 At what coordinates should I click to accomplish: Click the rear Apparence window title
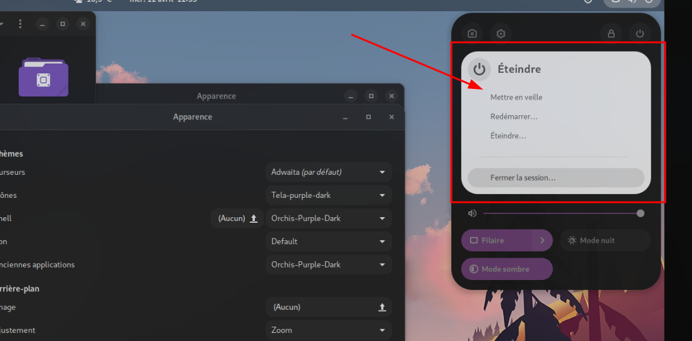216,96
